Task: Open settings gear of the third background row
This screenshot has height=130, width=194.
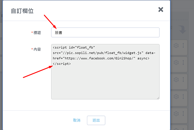Action: click(176, 80)
